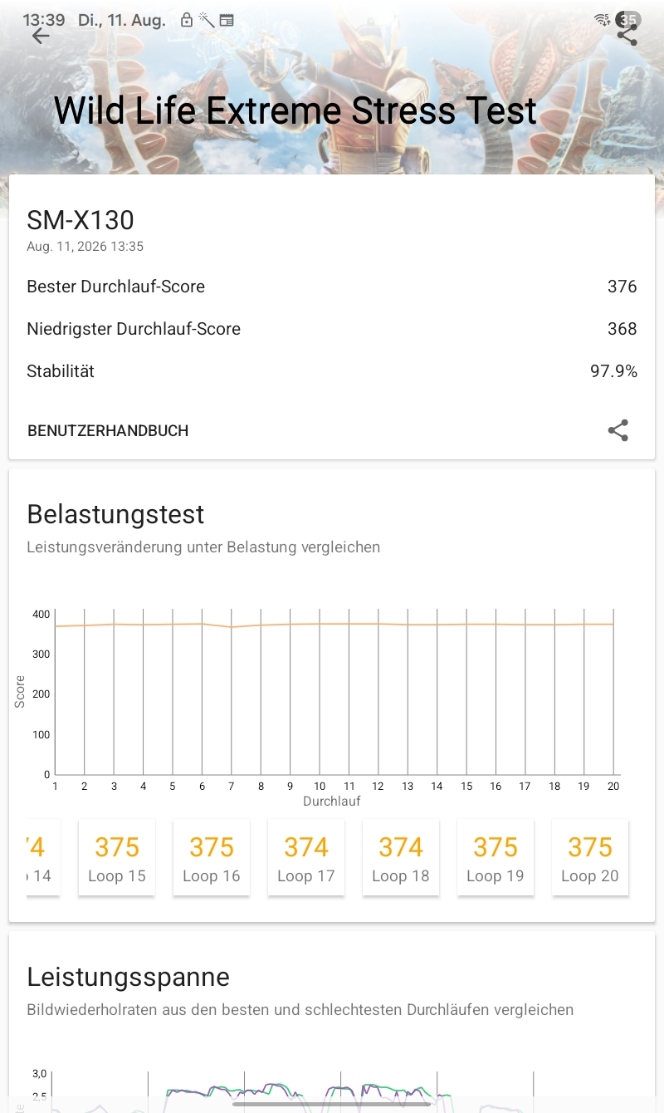Select the Loop 18 score card
This screenshot has width=664, height=1113.
click(401, 858)
